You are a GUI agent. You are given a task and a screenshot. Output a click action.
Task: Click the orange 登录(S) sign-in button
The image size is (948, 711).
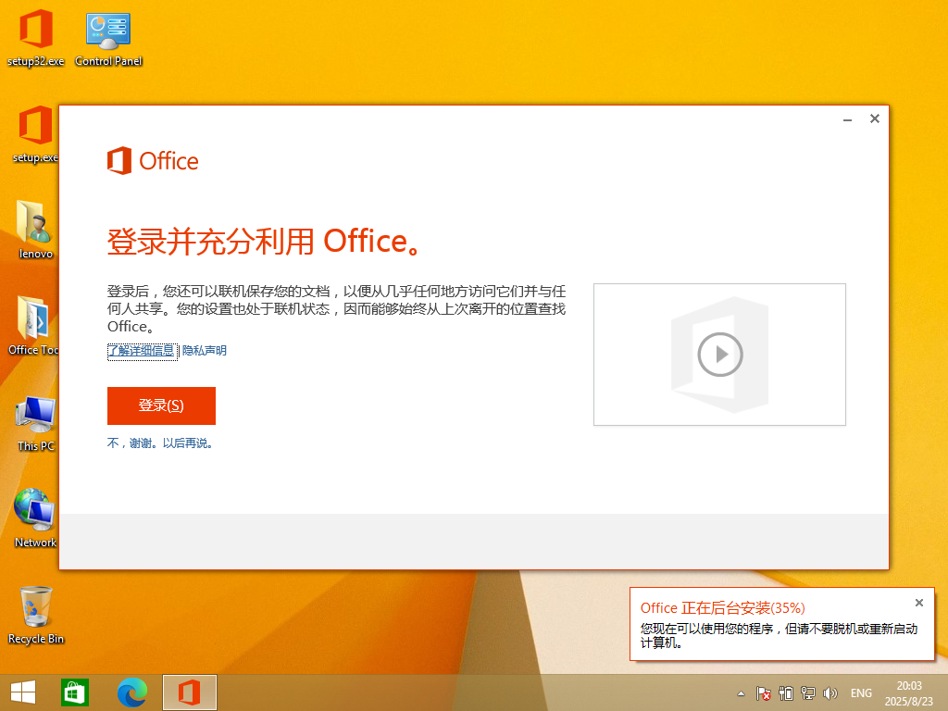pos(161,405)
